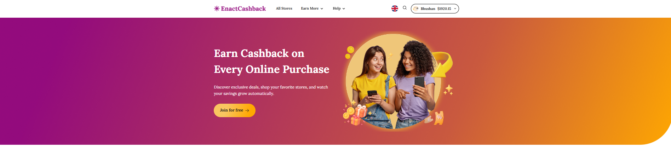
Task: Click the gold coins above the hero circle
Action: pos(349,52)
